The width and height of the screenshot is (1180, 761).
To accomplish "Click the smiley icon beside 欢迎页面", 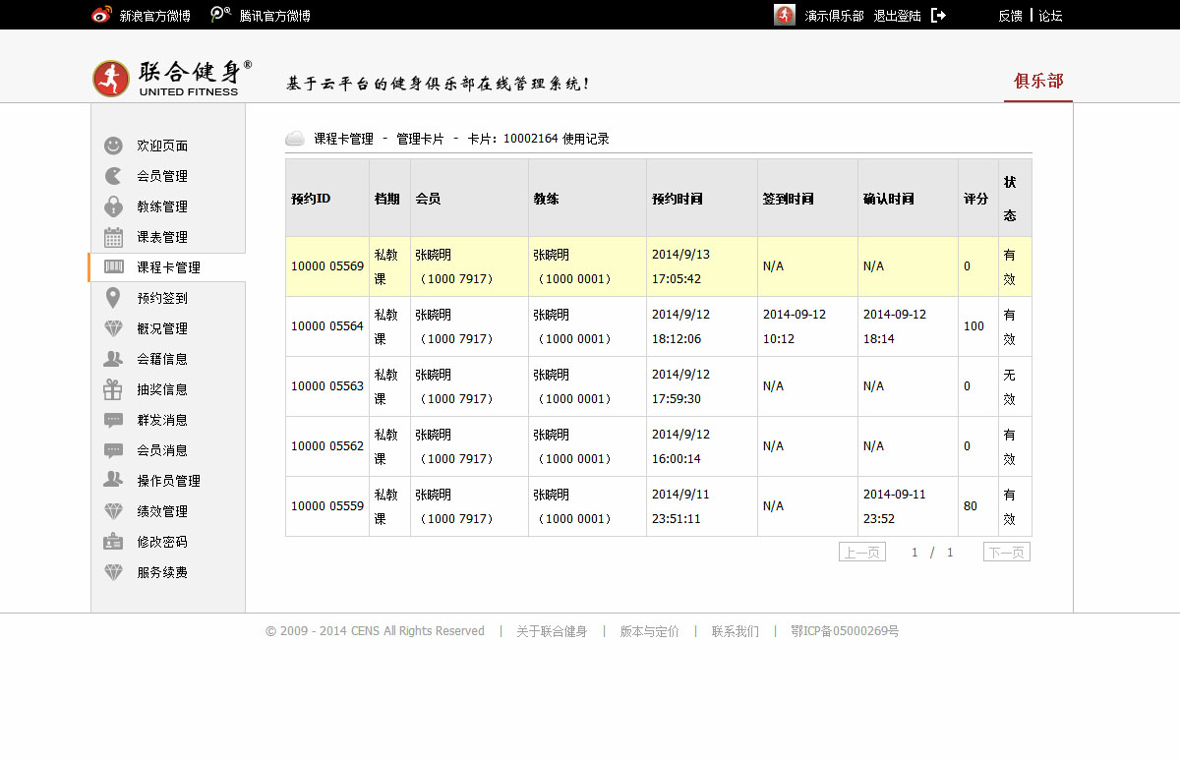I will point(114,146).
